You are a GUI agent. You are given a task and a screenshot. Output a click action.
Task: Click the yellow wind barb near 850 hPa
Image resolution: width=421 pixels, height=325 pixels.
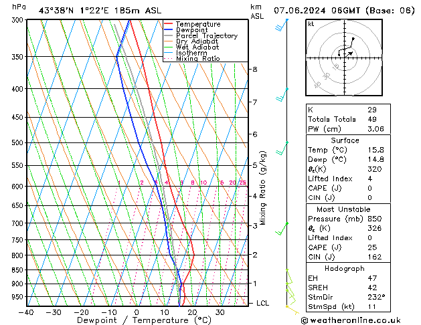(x=288, y=276)
